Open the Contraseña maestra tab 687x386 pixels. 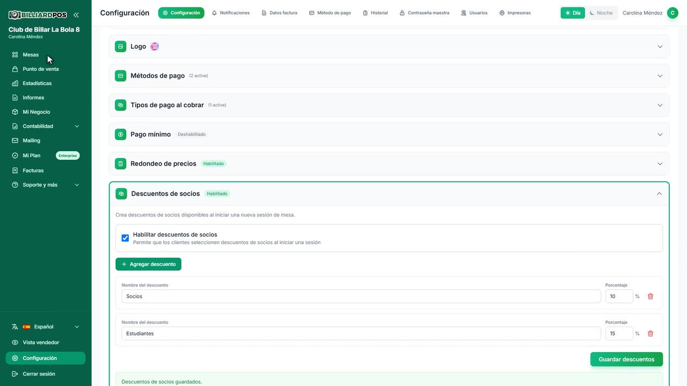[x=425, y=13]
